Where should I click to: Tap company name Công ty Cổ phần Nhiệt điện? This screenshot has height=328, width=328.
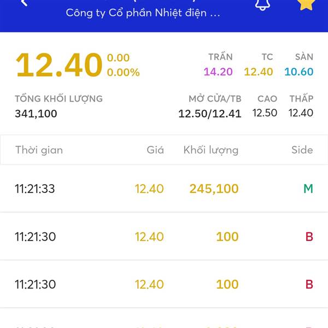143,13
